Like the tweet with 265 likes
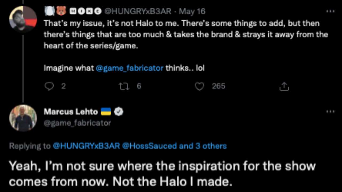 [200, 86]
